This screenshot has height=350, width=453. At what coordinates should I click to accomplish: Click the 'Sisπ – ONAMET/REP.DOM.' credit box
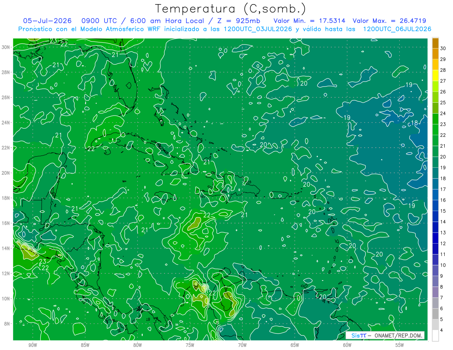[x=385, y=335]
